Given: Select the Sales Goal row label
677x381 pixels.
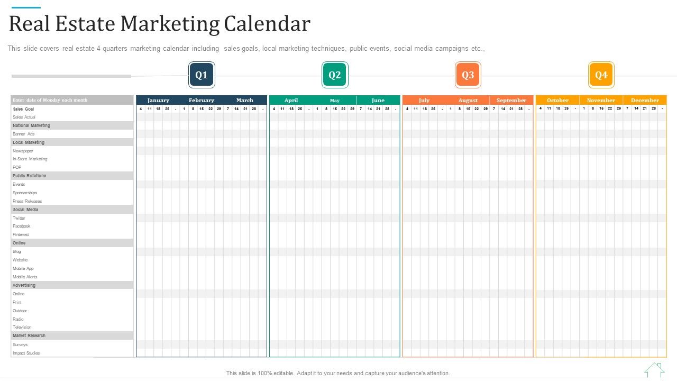Looking at the screenshot, I should click(23, 109).
